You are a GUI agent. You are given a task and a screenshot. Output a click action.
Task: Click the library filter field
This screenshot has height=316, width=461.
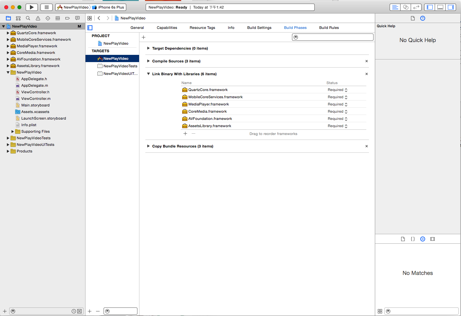[x=422, y=311]
